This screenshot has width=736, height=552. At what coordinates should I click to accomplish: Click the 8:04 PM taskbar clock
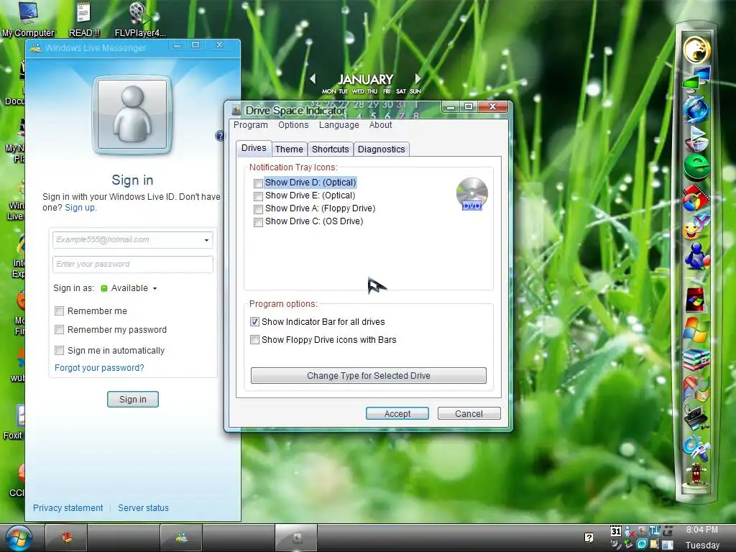[x=701, y=530]
